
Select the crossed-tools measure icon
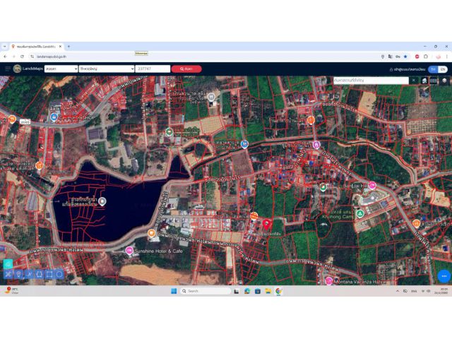pos(8,274)
